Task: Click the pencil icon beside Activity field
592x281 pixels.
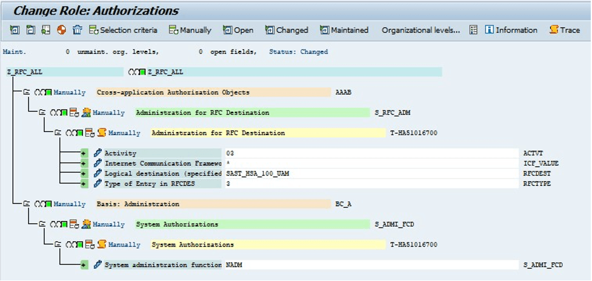Action: pyautogui.click(x=98, y=153)
